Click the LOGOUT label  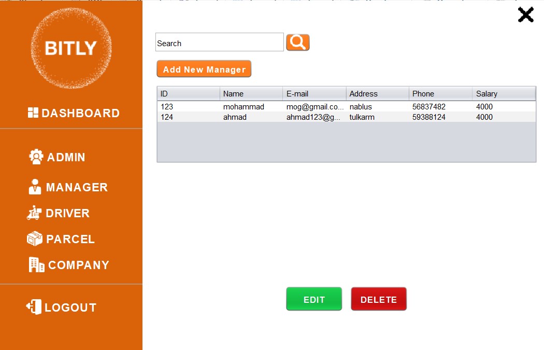click(x=70, y=307)
